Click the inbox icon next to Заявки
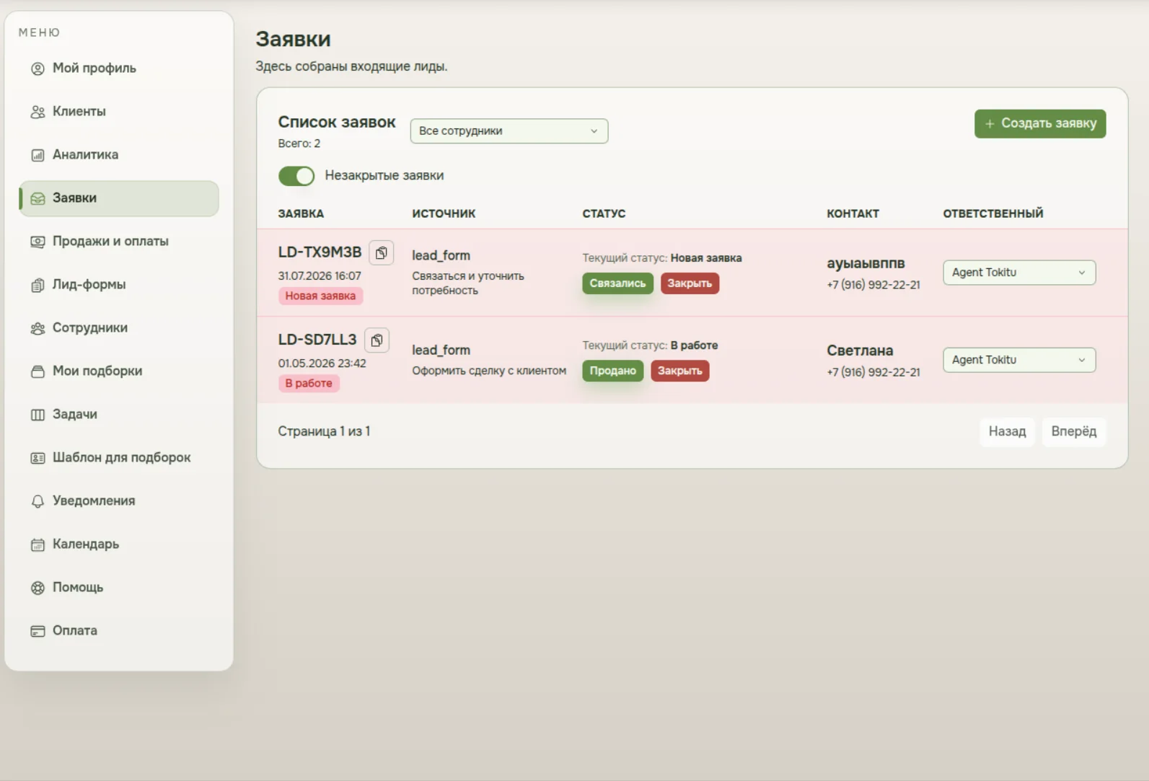The image size is (1149, 781). point(38,198)
